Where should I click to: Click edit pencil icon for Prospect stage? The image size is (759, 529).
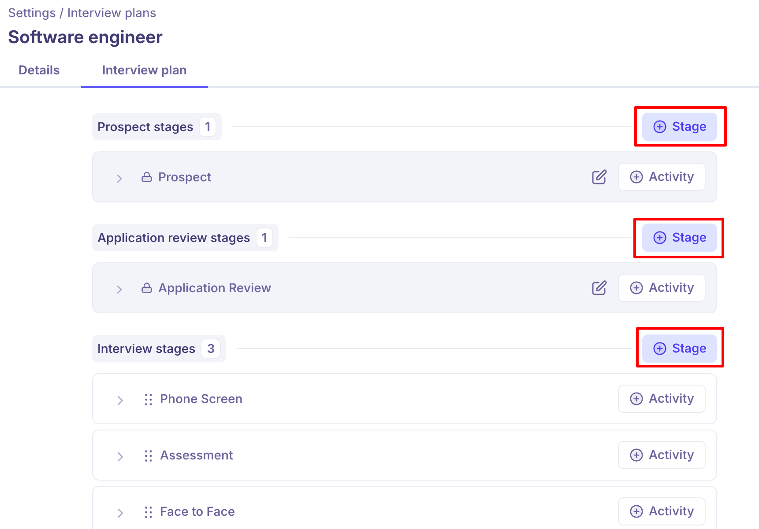tap(599, 177)
